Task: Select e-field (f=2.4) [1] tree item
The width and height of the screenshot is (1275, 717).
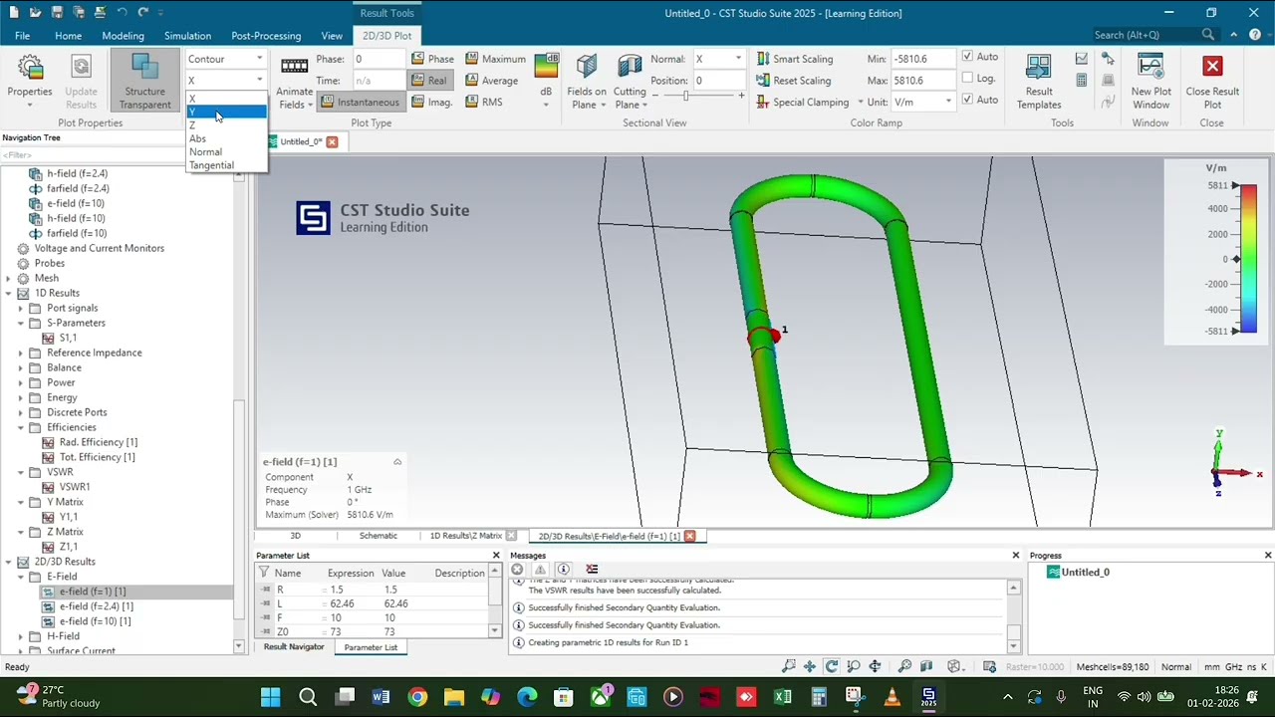Action: pyautogui.click(x=96, y=606)
